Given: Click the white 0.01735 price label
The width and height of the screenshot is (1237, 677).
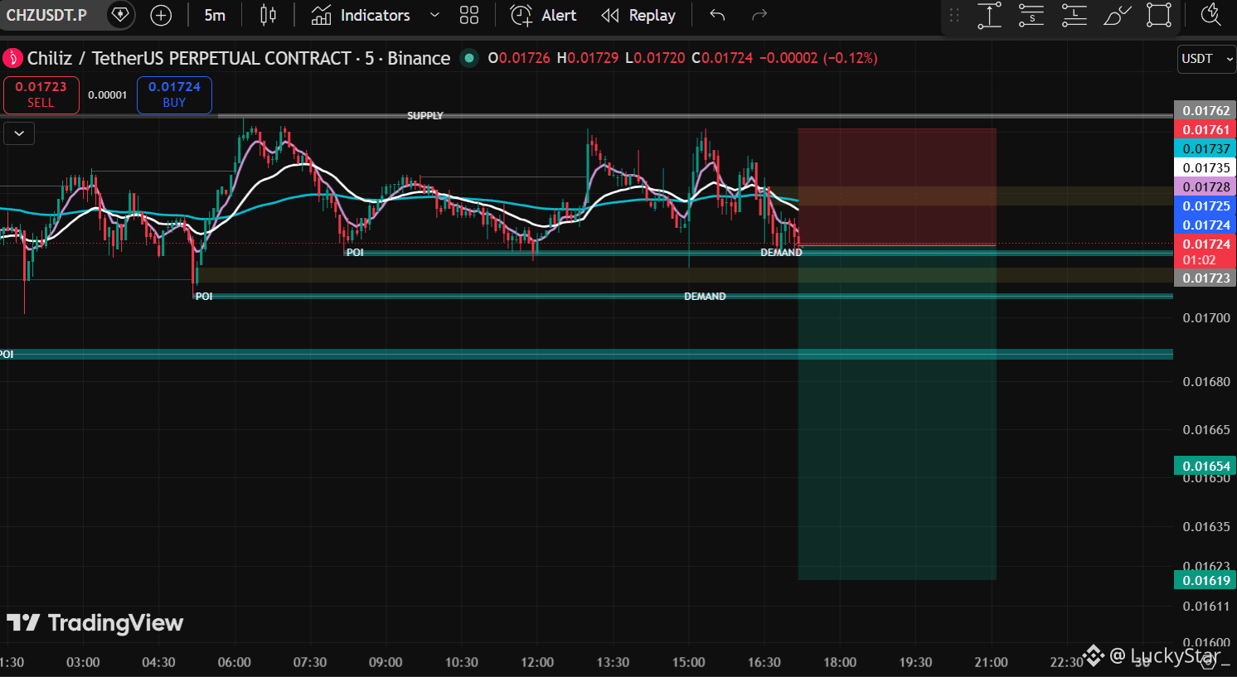Looking at the screenshot, I should pyautogui.click(x=1205, y=167).
